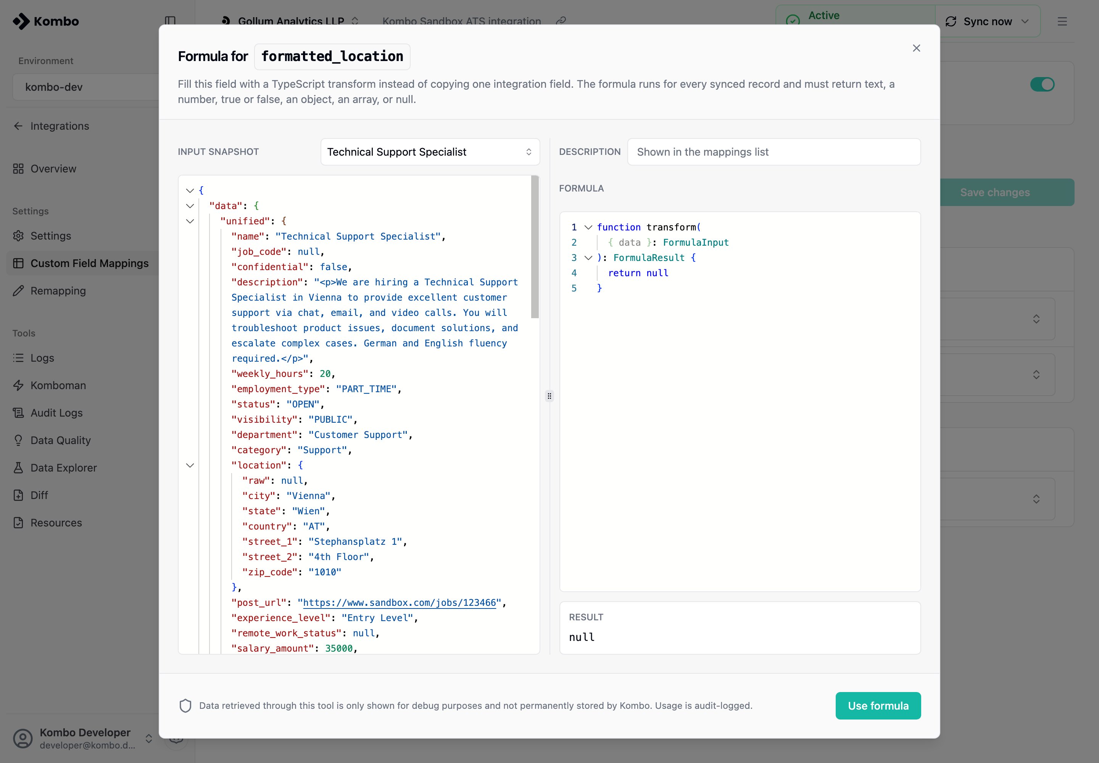Click the "city": "Vienna" JSON row
The image size is (1099, 763).
(289, 496)
